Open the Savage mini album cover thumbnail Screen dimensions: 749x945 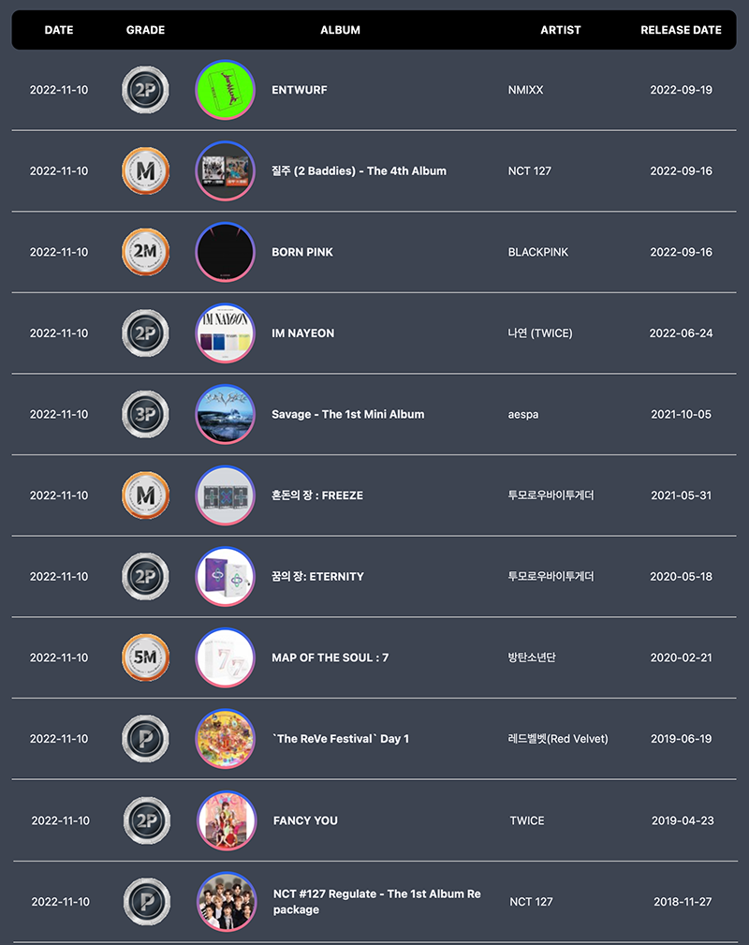tap(226, 414)
